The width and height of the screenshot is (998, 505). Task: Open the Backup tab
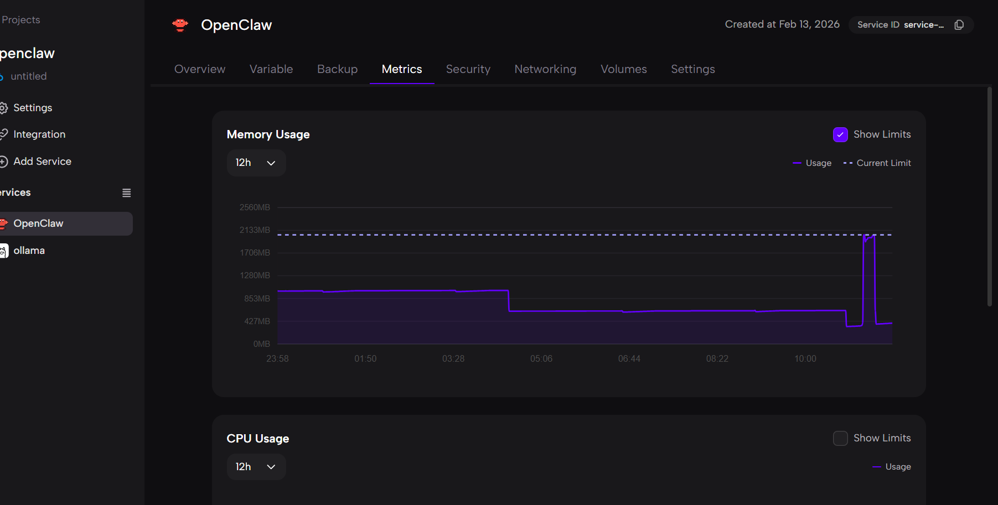pos(337,69)
